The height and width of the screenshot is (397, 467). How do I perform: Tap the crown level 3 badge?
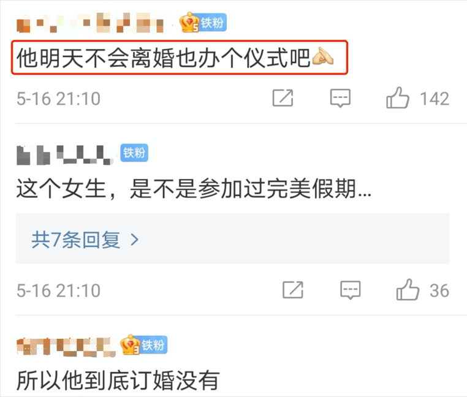click(x=130, y=344)
